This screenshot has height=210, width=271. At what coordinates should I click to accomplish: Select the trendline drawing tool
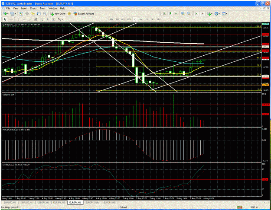pos(30,19)
